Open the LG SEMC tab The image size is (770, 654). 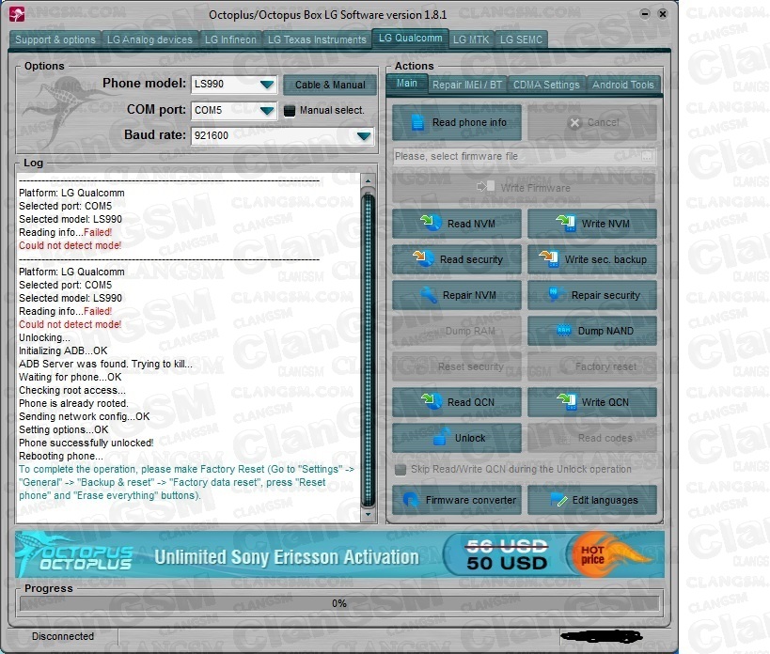521,39
